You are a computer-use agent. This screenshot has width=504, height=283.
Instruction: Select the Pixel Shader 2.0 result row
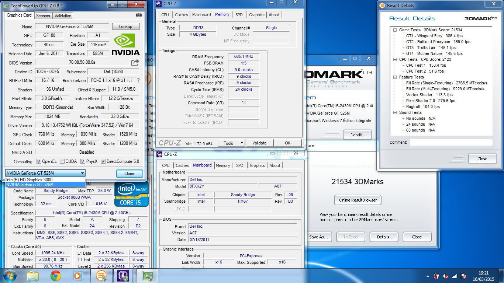pyautogui.click(x=431, y=101)
